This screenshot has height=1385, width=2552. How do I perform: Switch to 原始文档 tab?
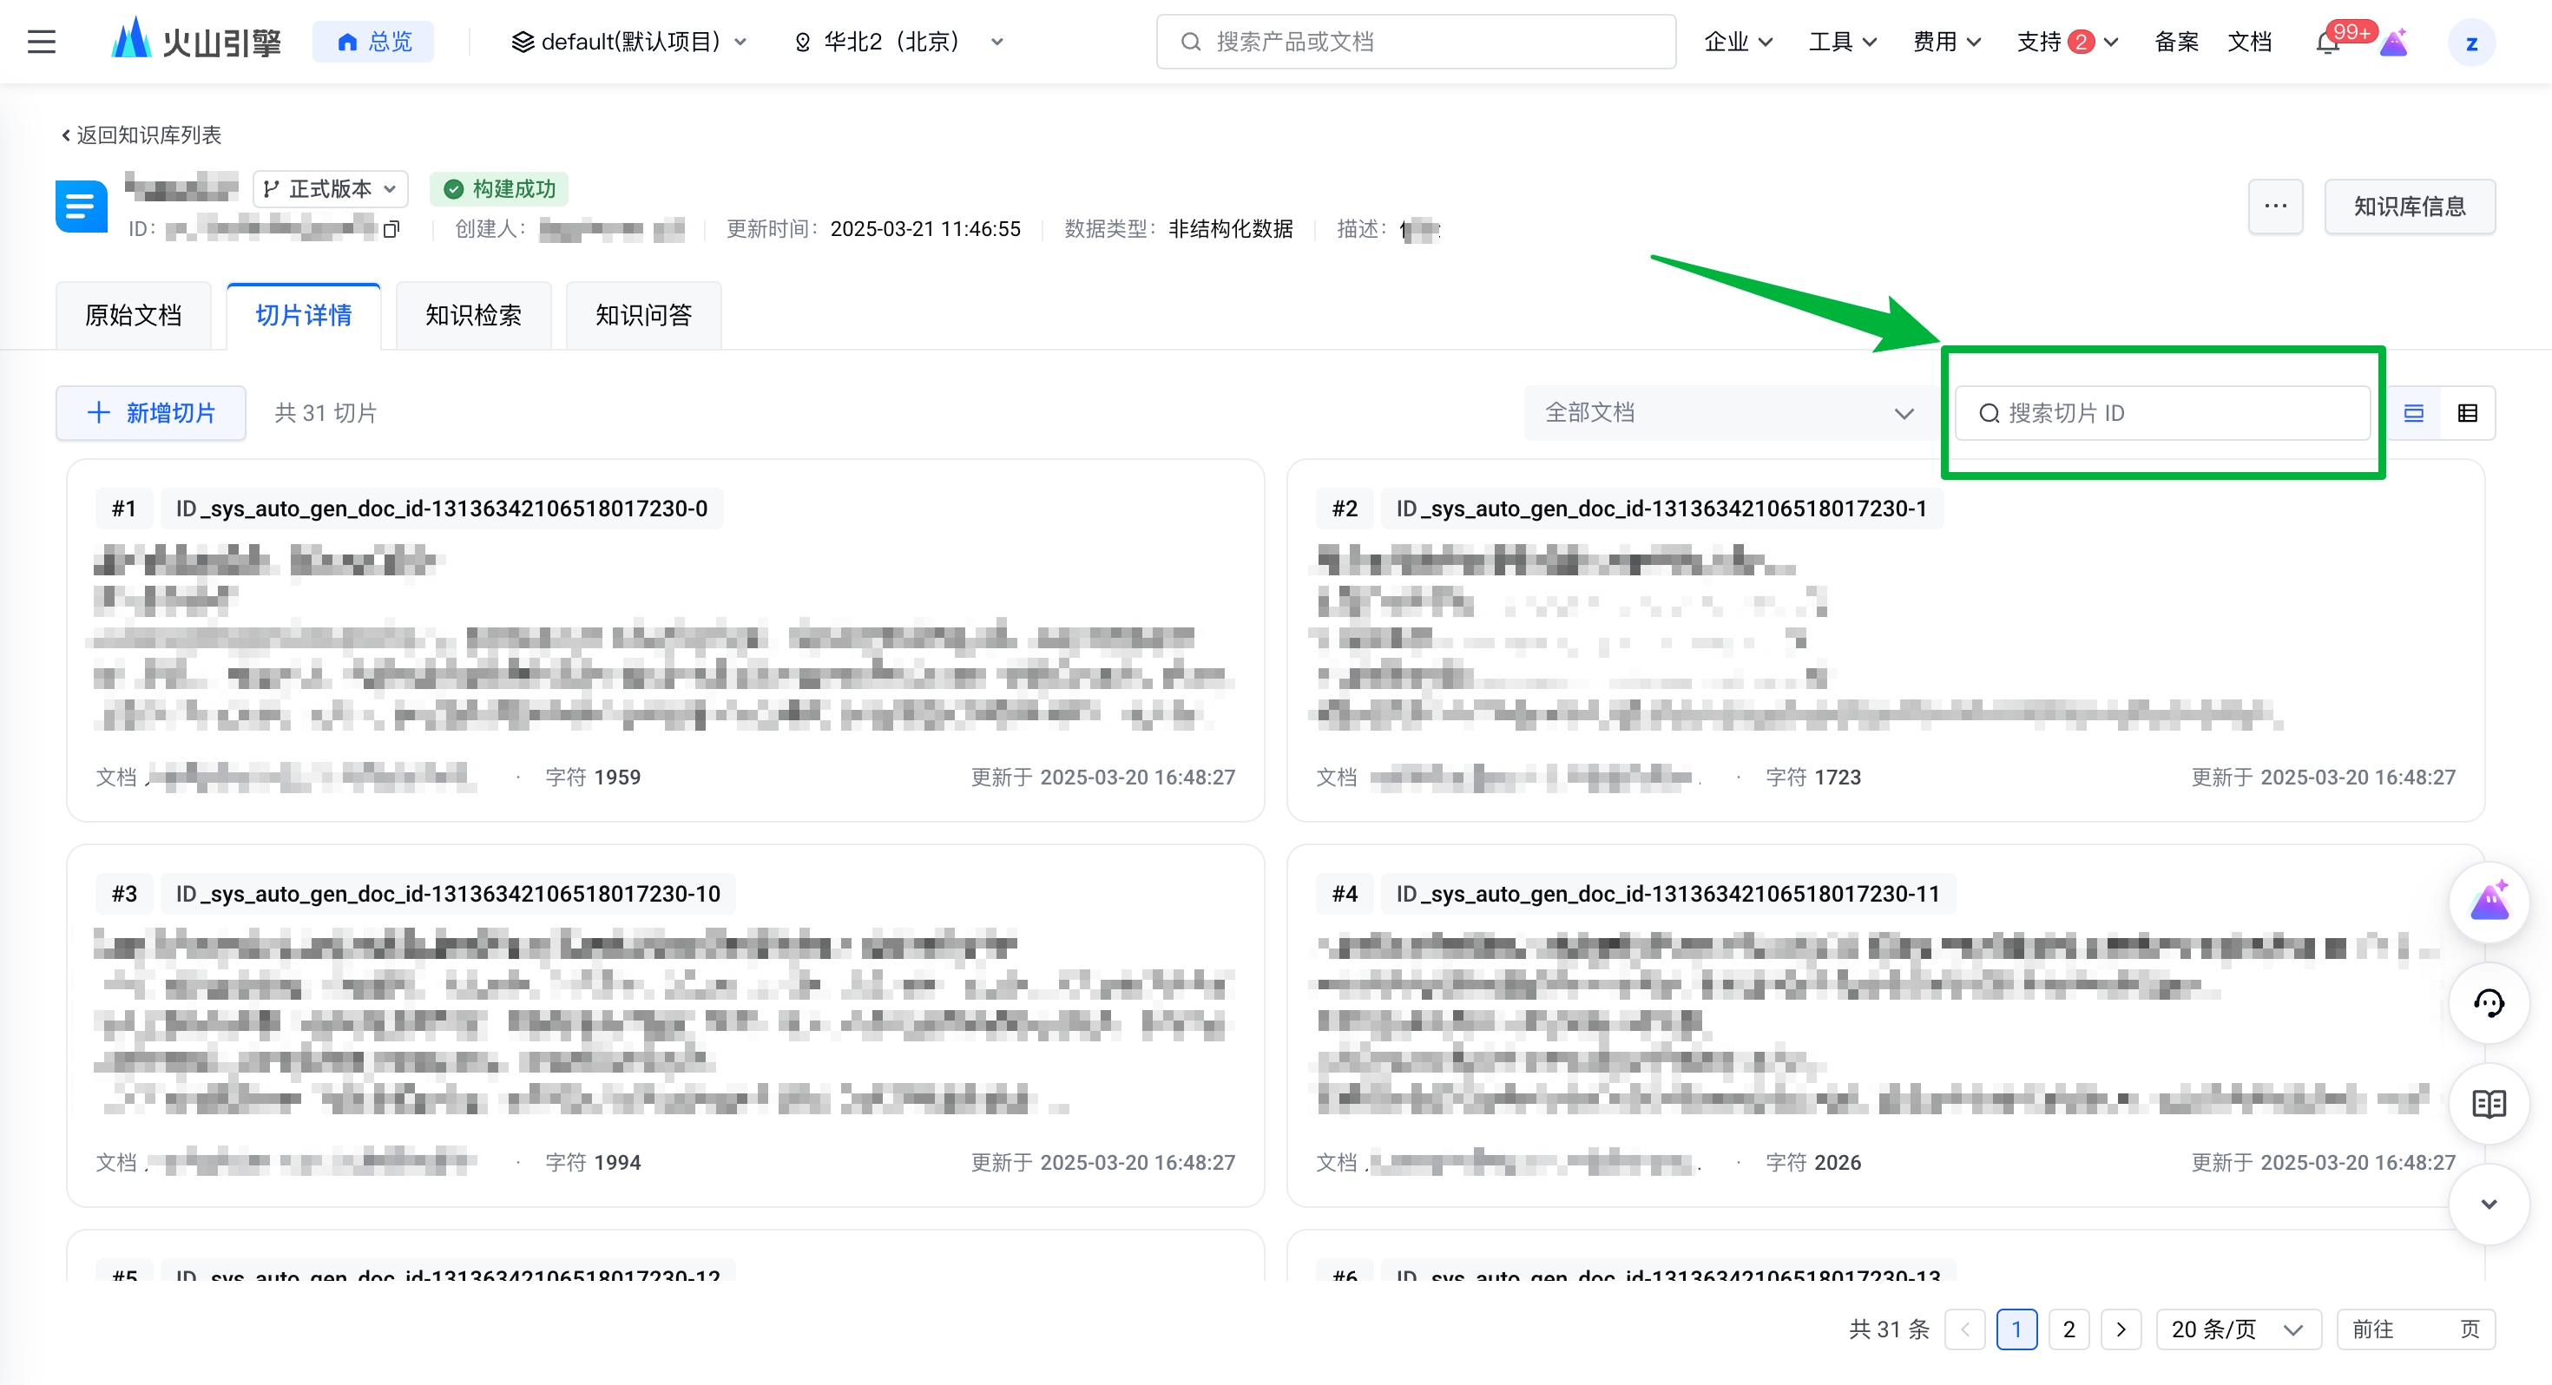click(x=134, y=315)
